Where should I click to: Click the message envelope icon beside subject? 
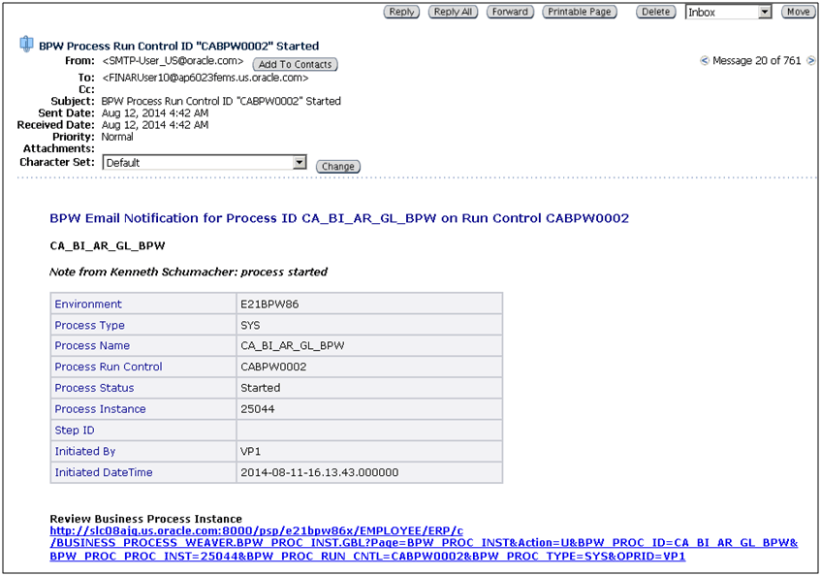coord(26,43)
